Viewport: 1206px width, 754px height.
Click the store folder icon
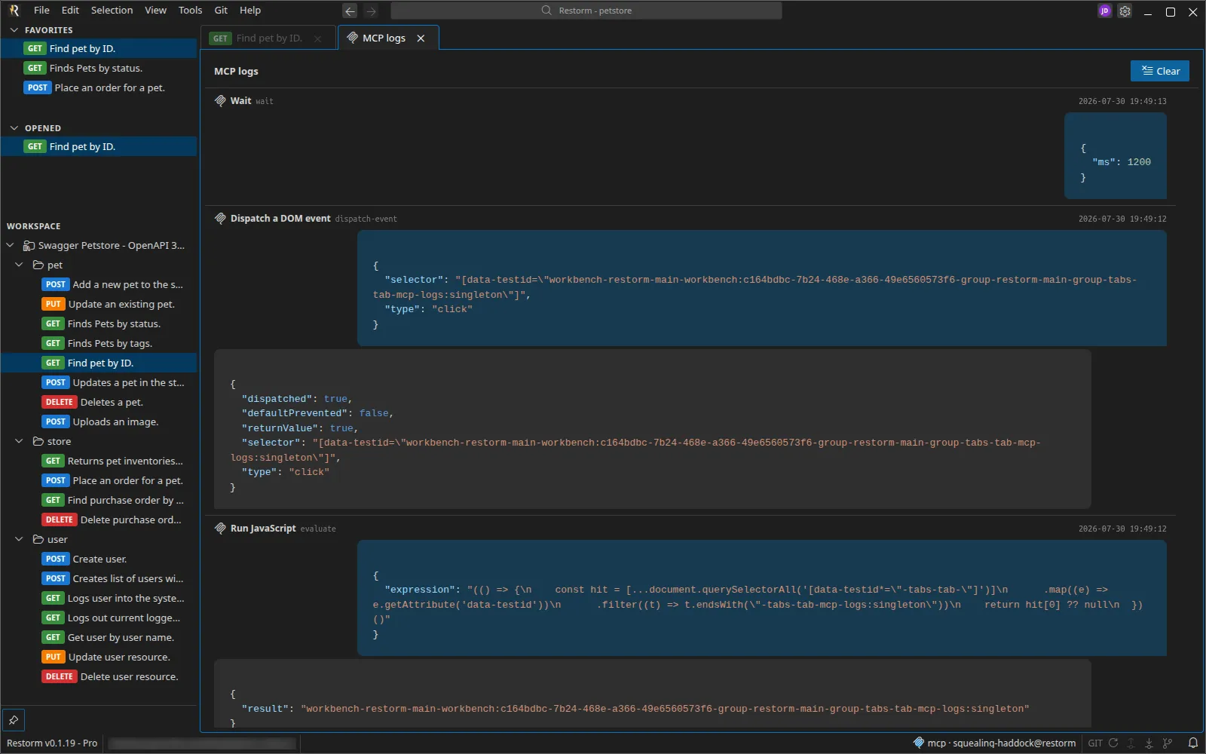[x=38, y=441]
